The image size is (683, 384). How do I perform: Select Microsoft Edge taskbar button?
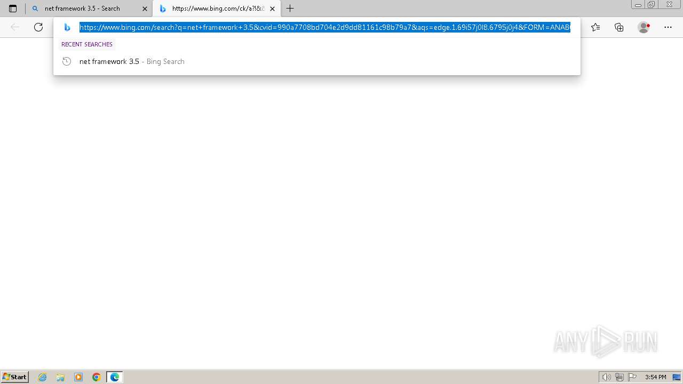tap(115, 377)
